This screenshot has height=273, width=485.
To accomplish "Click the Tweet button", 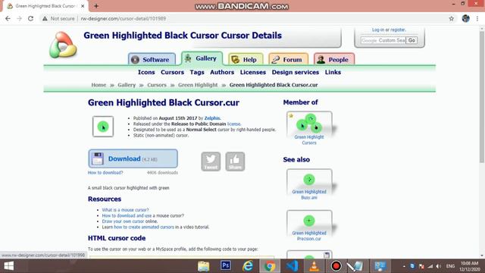I will pos(211,162).
